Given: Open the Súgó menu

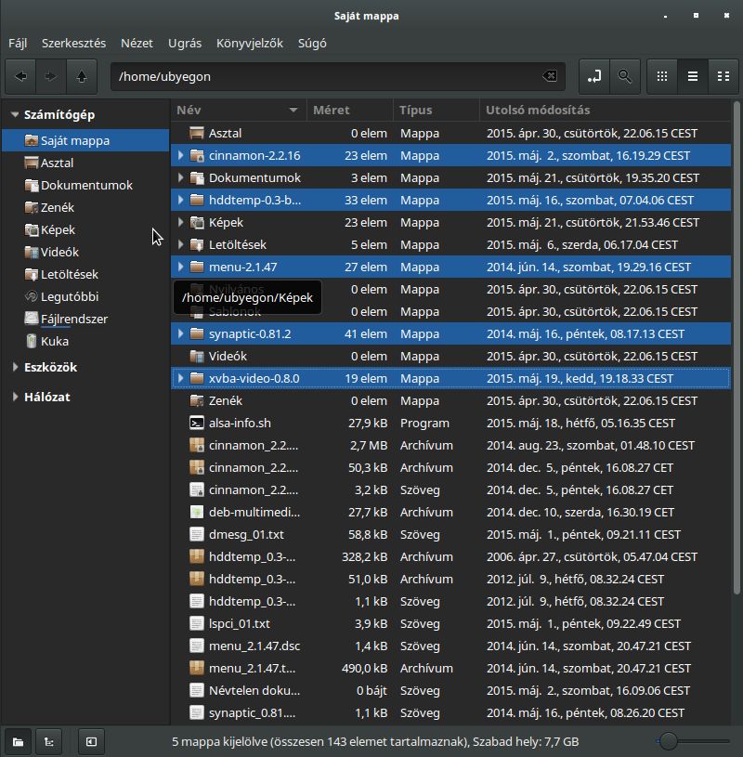Looking at the screenshot, I should [312, 44].
